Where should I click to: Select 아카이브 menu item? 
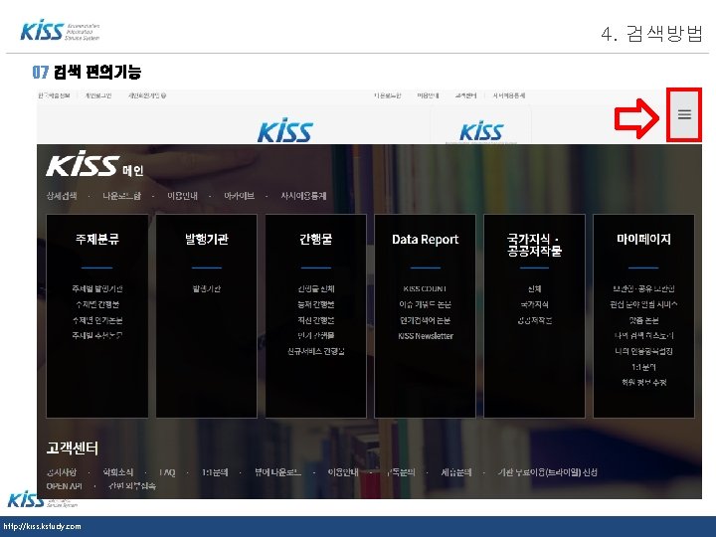240,196
